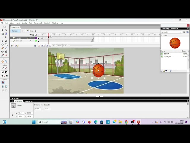The height and width of the screenshot is (143, 190).
Task: Select the Rectangle tool
Action: (6, 44)
